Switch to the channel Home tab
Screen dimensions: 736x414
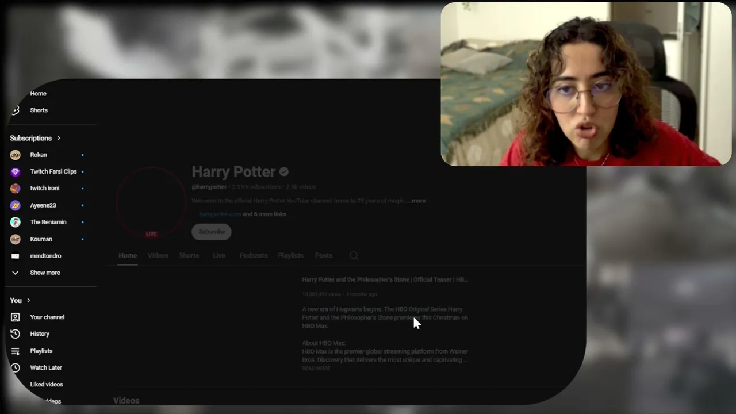[x=128, y=255]
